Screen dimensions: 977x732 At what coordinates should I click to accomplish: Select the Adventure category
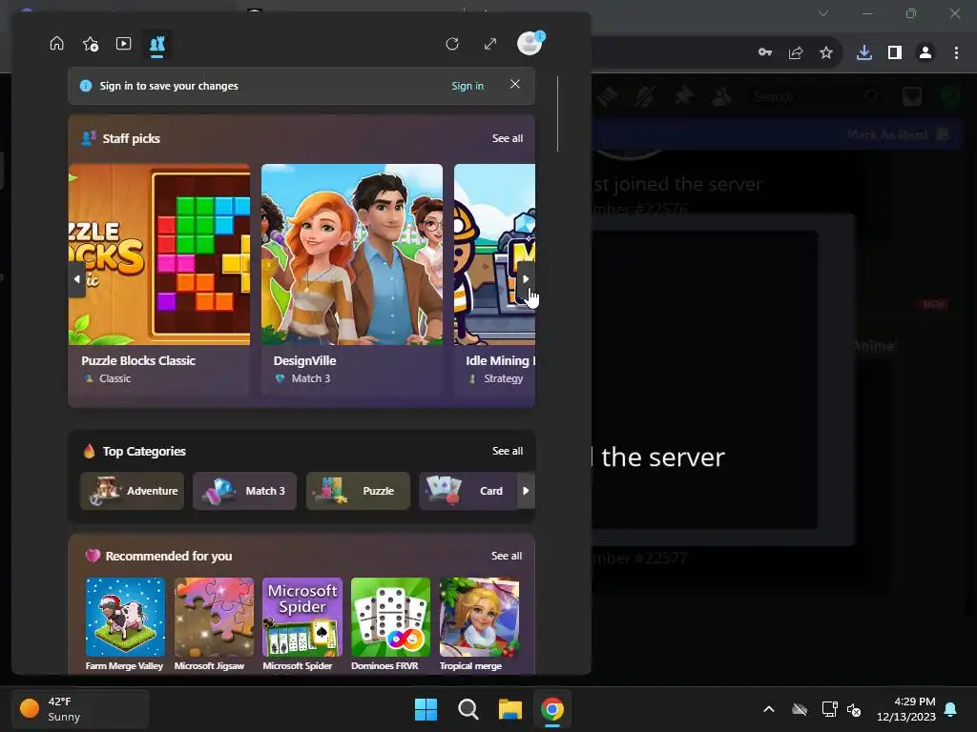[132, 491]
